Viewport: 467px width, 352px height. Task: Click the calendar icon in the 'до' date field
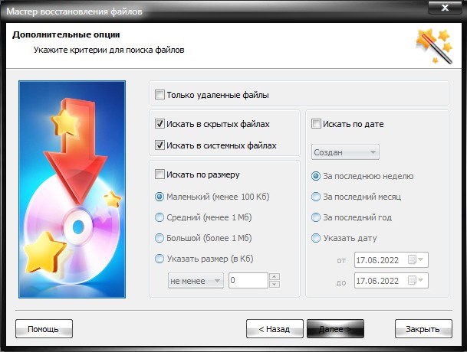click(x=412, y=280)
